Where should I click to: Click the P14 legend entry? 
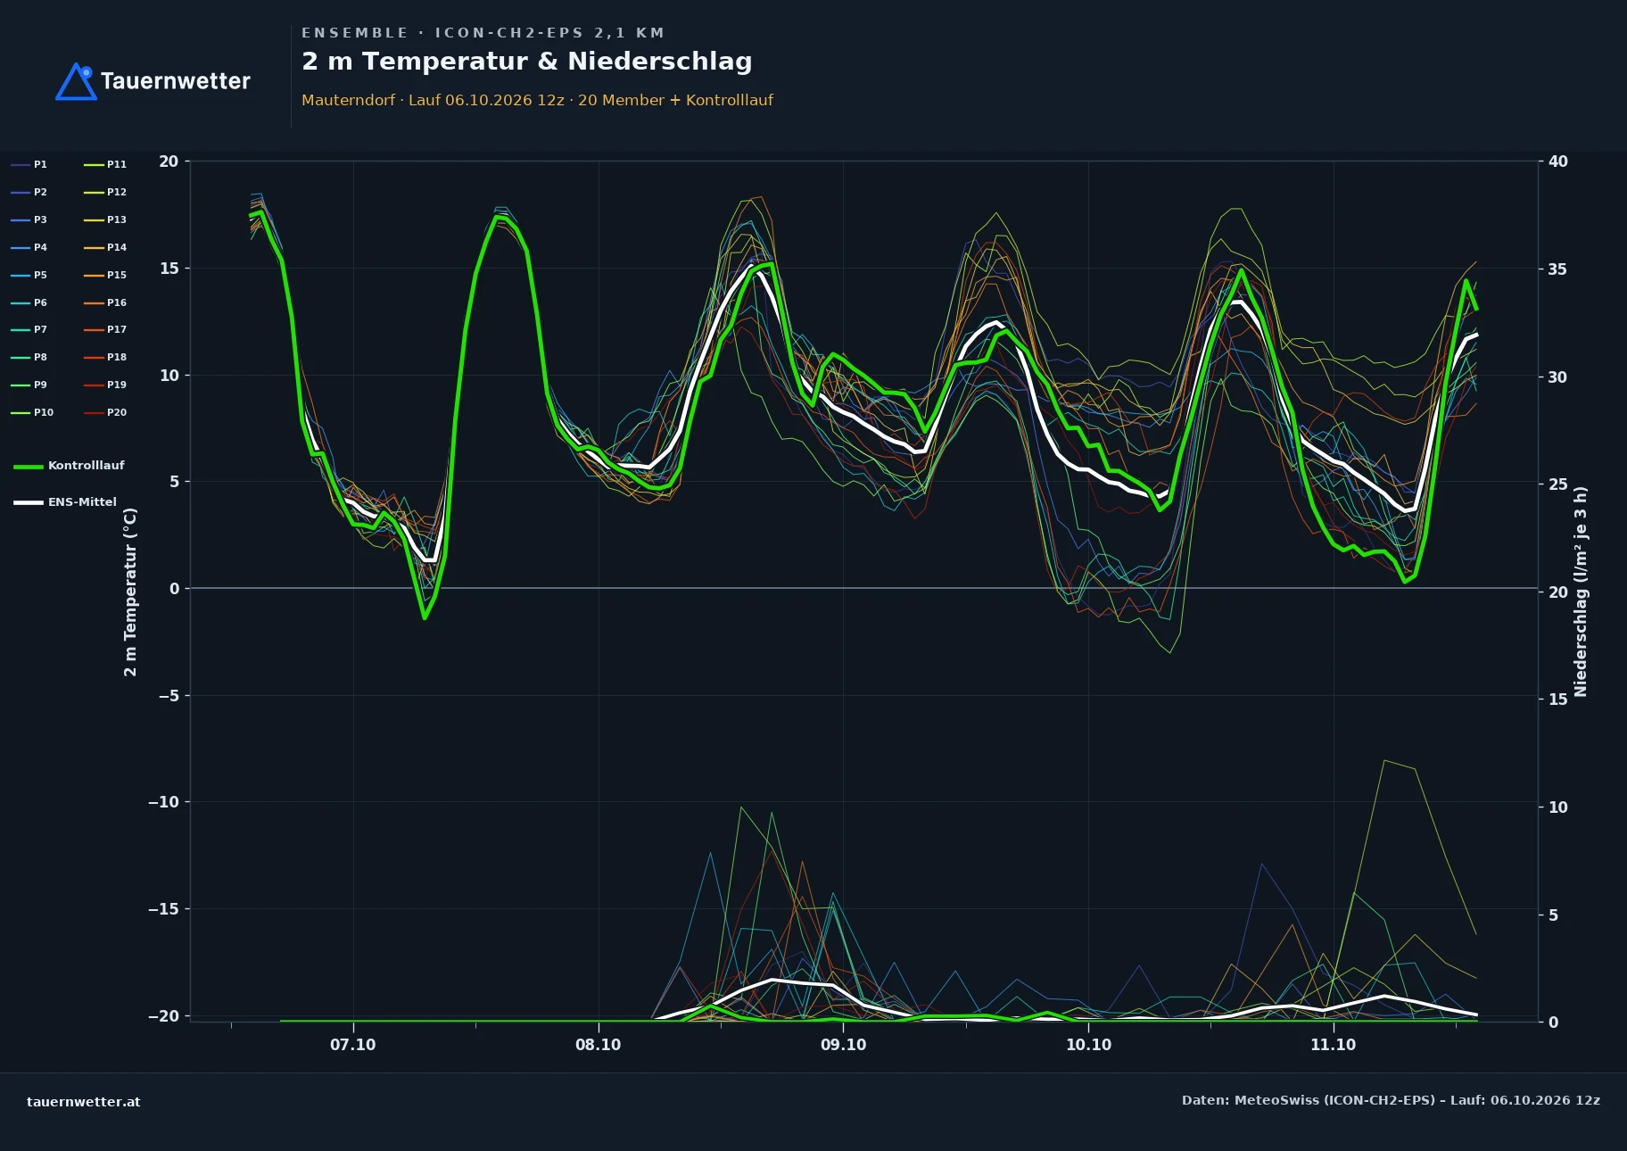pos(105,247)
